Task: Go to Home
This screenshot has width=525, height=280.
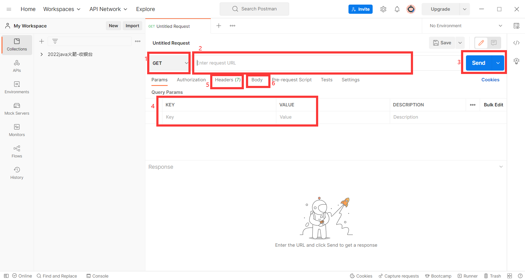Action: pos(28,9)
